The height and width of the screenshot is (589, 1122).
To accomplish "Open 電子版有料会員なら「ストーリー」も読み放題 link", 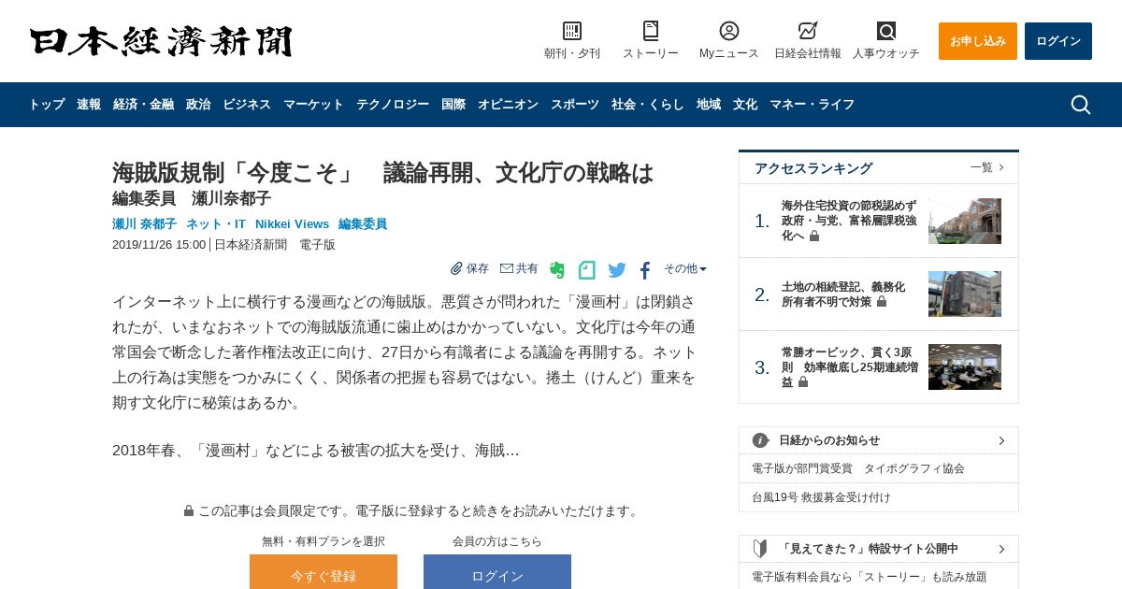I will pyautogui.click(x=870, y=577).
